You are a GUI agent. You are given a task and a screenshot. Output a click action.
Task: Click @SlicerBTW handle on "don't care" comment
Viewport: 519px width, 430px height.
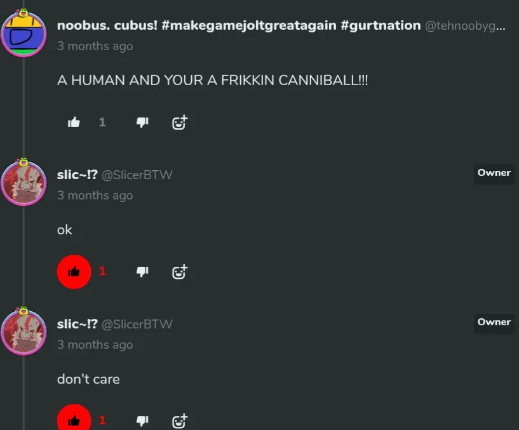[137, 324]
